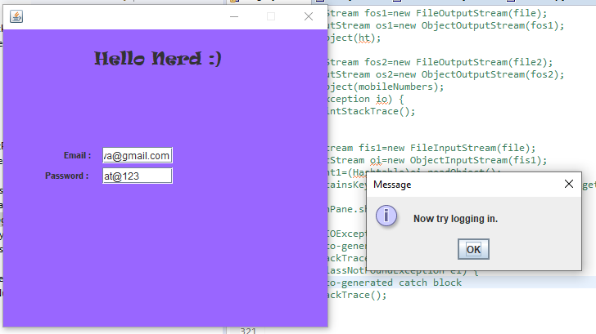Click the 'to-generated catch block' comment line

click(395, 283)
